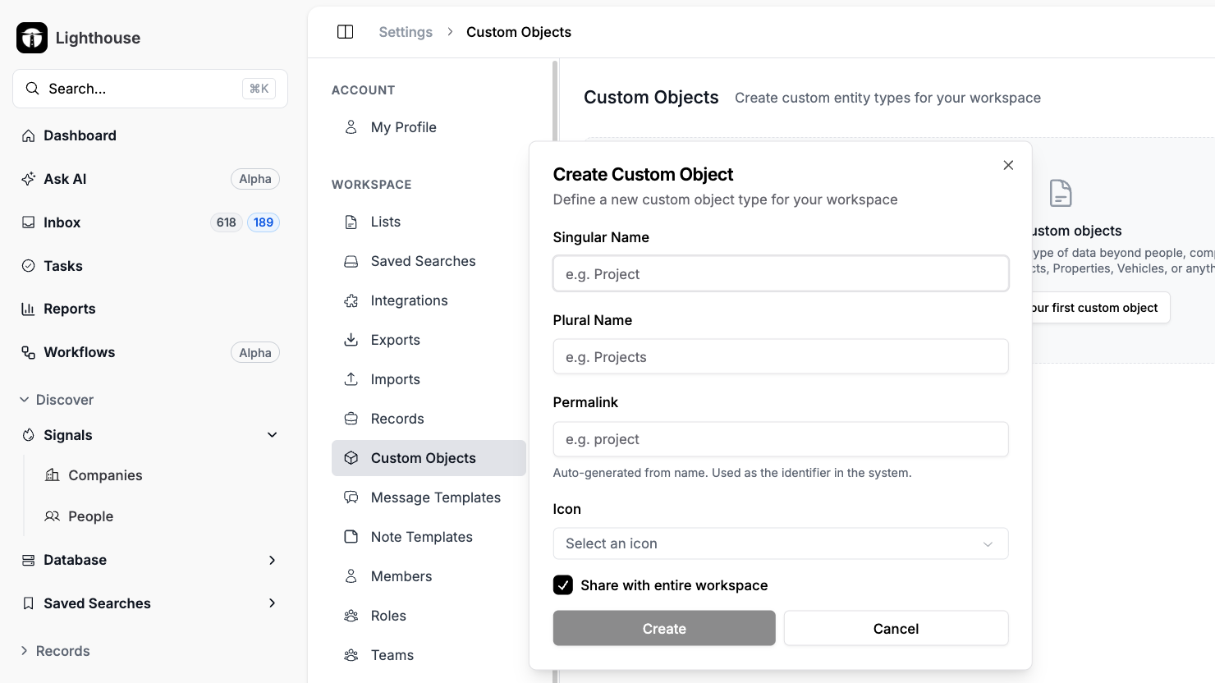Focus the Plural Name field
Image resolution: width=1215 pixels, height=683 pixels.
[x=781, y=356]
